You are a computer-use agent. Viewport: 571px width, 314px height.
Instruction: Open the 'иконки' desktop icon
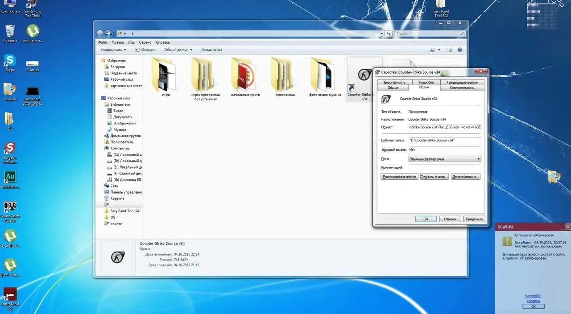[10, 92]
